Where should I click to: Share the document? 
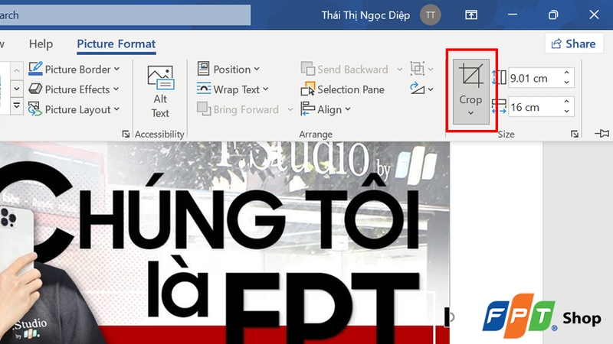coord(573,44)
